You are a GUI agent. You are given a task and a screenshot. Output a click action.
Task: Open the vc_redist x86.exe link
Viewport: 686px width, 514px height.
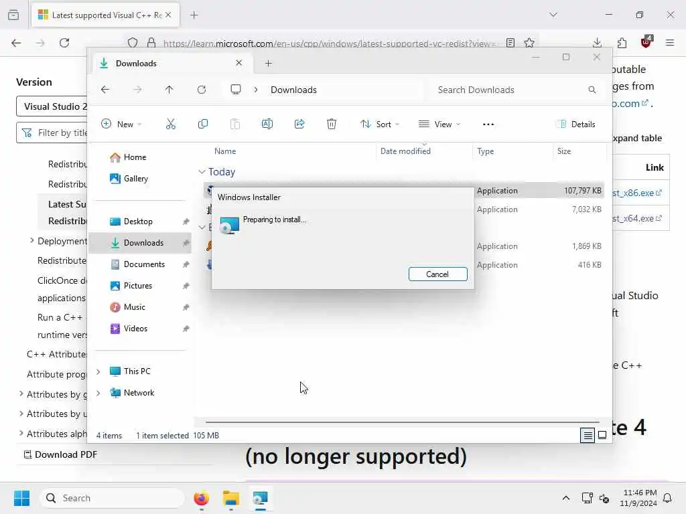637,193
